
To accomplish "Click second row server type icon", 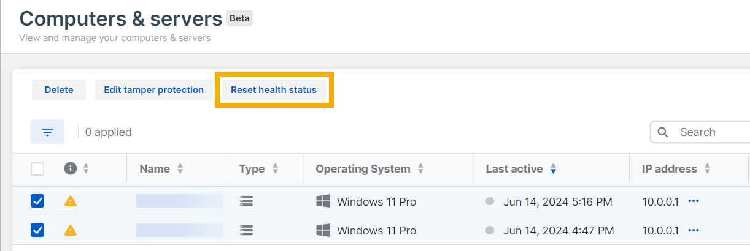I will click(x=246, y=230).
